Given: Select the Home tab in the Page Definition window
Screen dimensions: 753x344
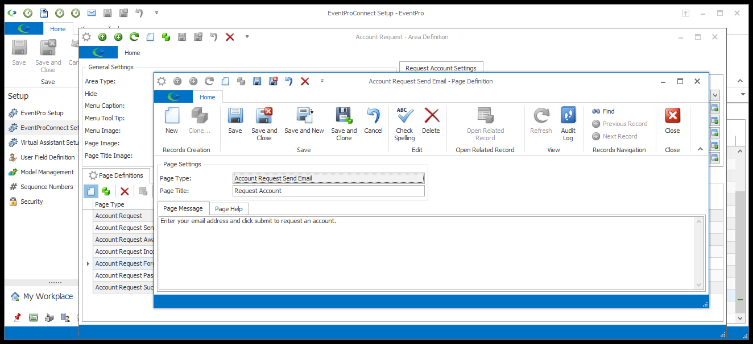Looking at the screenshot, I should point(208,97).
